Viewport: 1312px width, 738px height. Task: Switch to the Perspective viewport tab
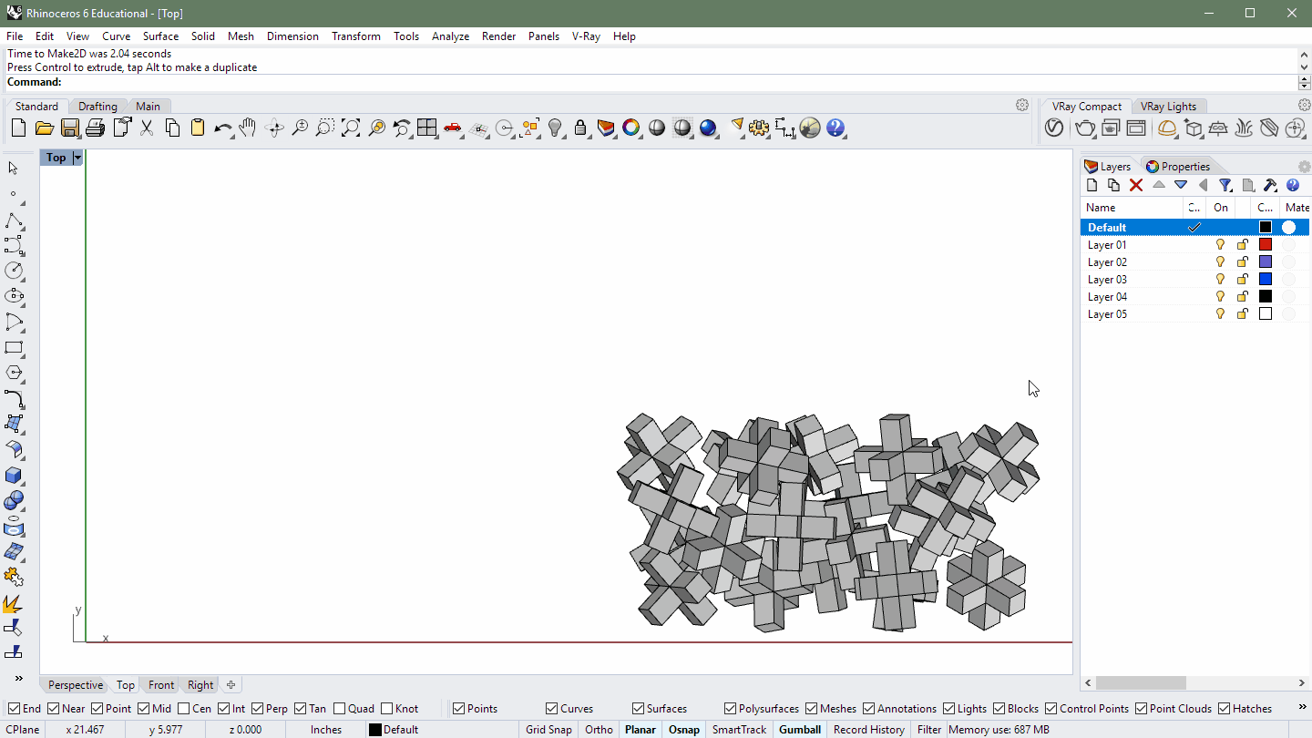(76, 685)
